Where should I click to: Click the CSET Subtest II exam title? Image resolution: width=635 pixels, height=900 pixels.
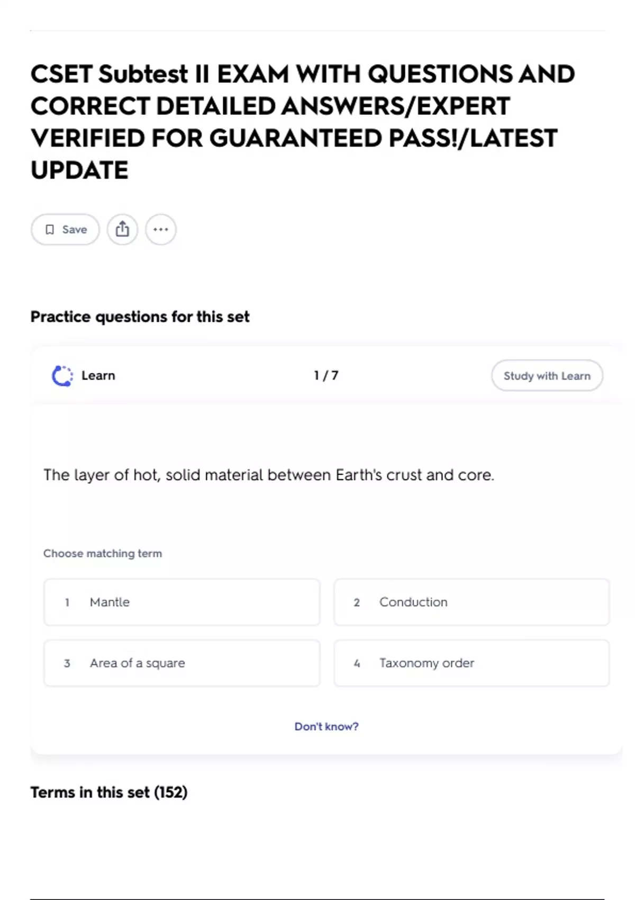click(302, 122)
